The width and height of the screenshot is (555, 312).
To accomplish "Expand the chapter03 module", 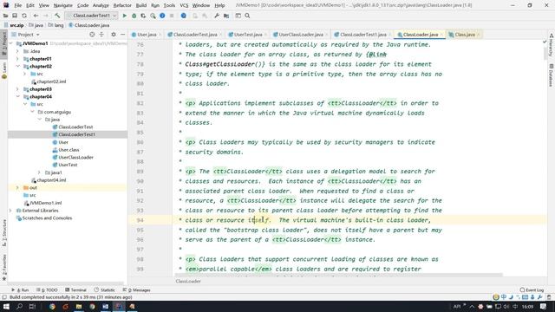I will (17, 89).
